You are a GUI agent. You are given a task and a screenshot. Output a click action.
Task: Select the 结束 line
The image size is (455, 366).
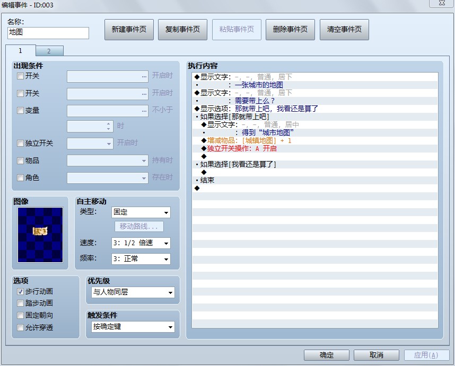315,180
